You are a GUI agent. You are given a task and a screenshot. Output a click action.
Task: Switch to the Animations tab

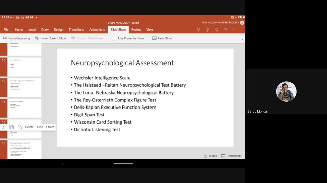[x=97, y=30]
